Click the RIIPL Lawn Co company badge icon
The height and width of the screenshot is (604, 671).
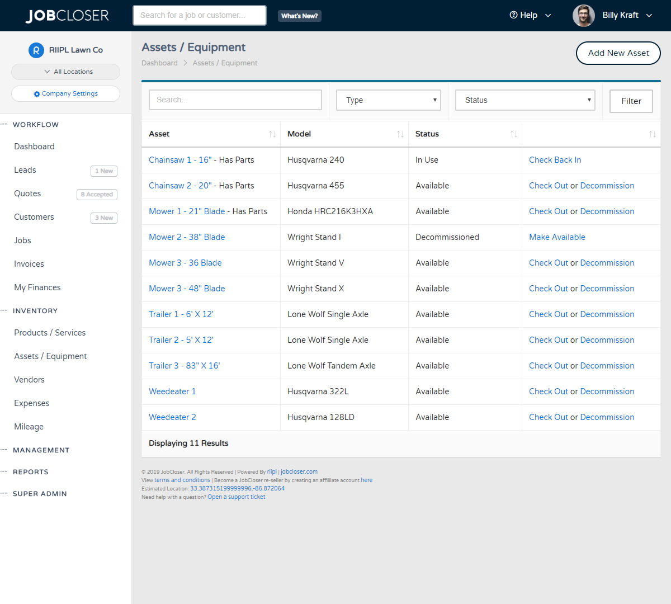(36, 50)
